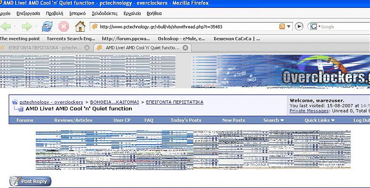The height and width of the screenshot is (188, 370).
Task: Open the Ιστορικό menu
Action: 77,13
